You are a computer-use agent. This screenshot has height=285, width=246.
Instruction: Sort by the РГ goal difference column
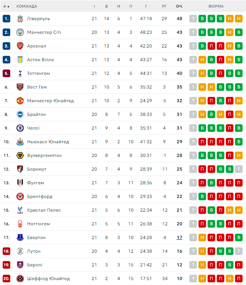(164, 6)
